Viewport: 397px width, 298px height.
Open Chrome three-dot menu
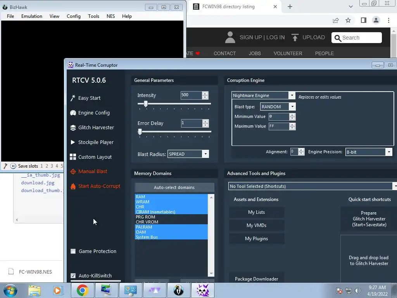click(x=388, y=20)
